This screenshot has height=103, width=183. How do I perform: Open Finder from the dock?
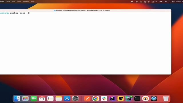click(x=17, y=98)
